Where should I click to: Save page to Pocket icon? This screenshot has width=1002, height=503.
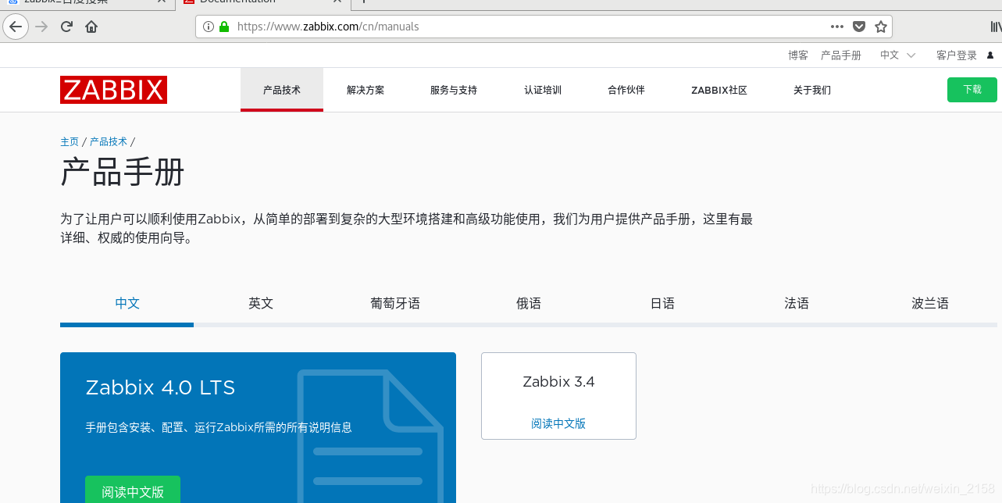coord(859,27)
